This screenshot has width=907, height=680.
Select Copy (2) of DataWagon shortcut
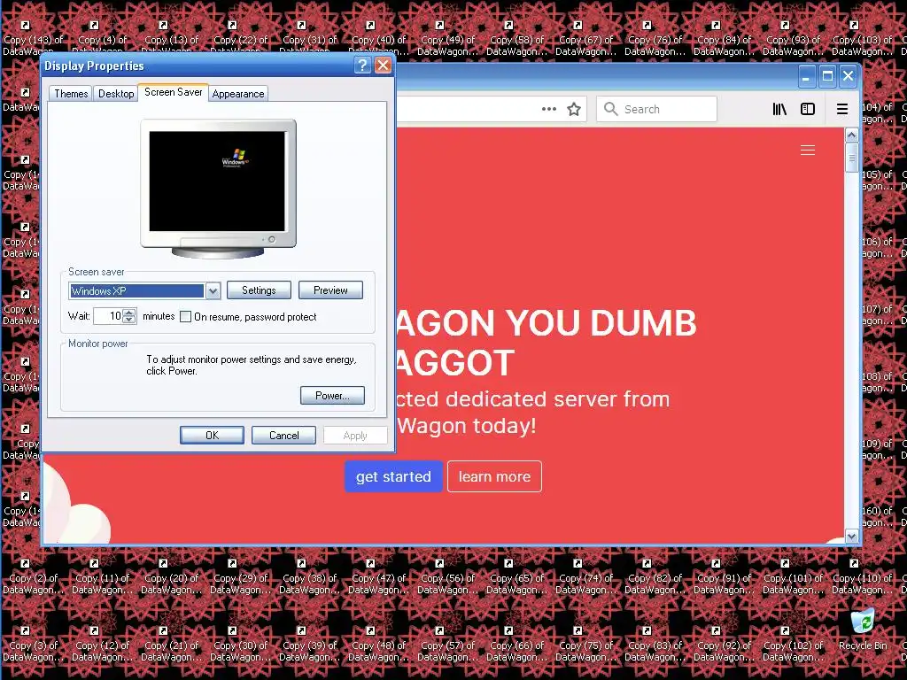(x=33, y=576)
